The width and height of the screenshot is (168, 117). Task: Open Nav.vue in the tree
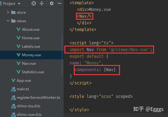pos(29,63)
